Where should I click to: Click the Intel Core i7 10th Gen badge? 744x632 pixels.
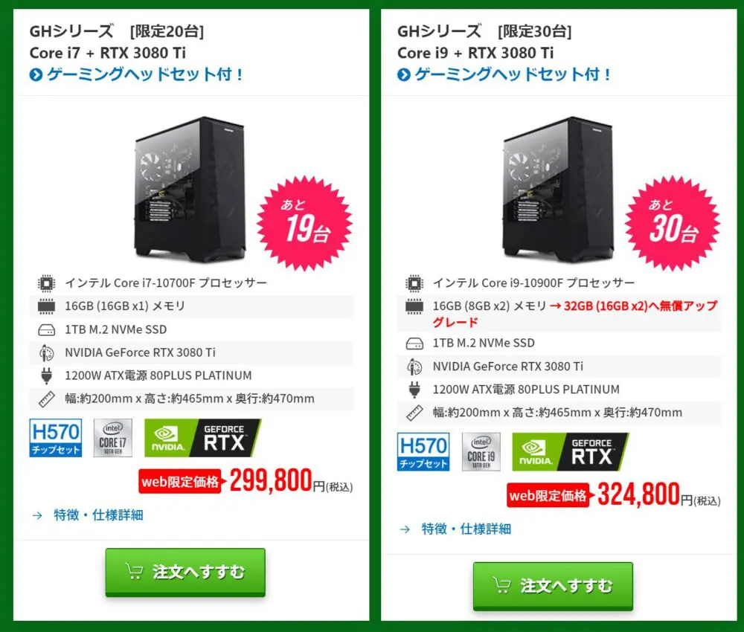pos(113,438)
